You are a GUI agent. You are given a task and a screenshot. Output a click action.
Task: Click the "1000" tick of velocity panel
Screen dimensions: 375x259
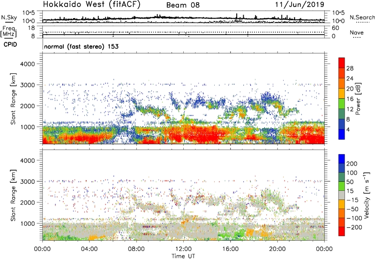pos(28,223)
